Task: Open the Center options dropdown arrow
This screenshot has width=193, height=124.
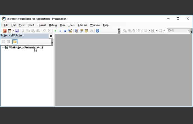Action: point(157,31)
